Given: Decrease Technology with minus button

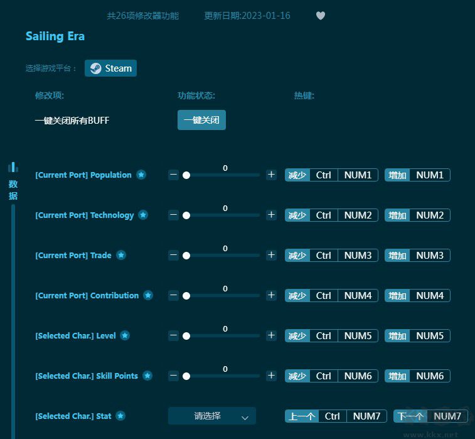Looking at the screenshot, I should [173, 215].
